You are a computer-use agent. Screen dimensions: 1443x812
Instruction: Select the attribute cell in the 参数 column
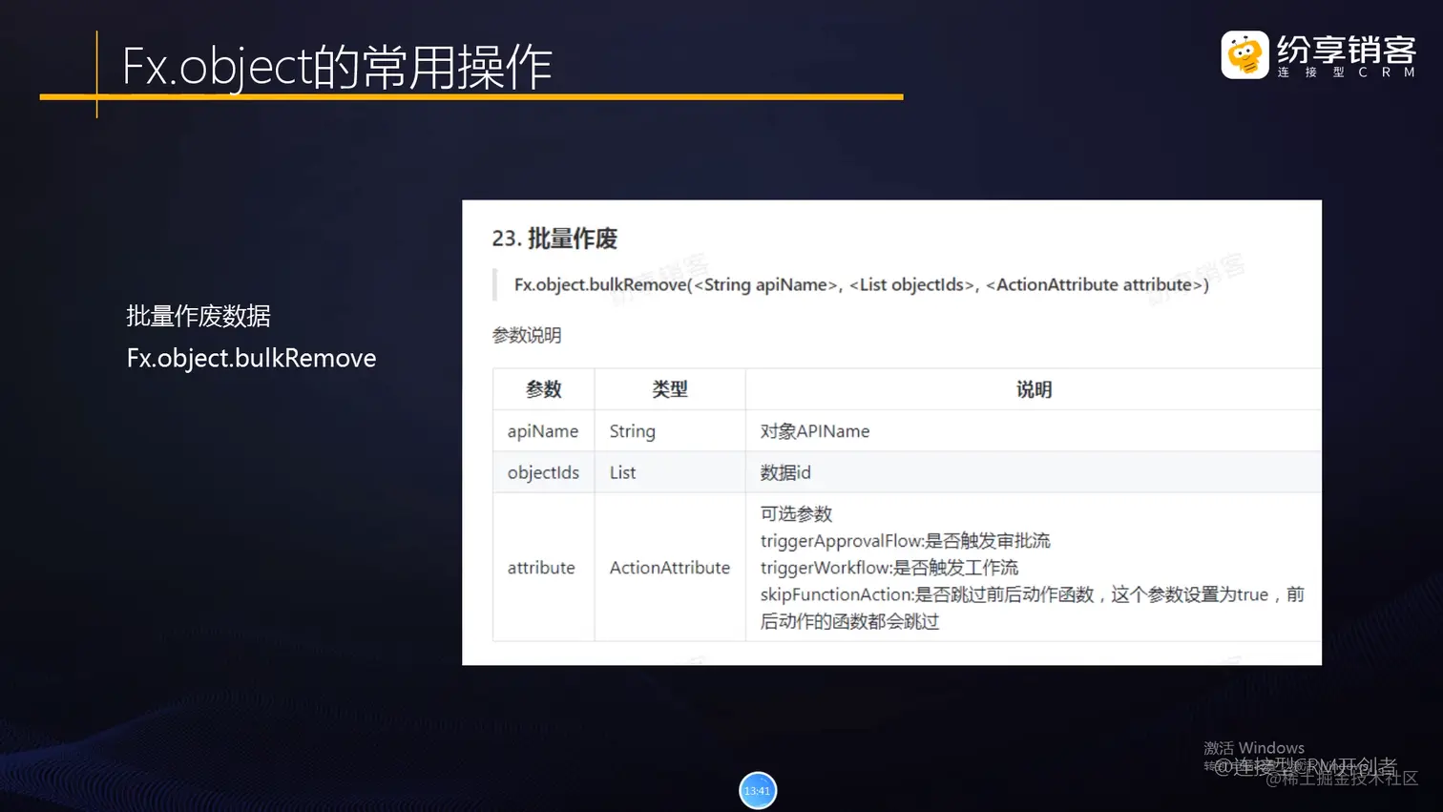tap(544, 568)
